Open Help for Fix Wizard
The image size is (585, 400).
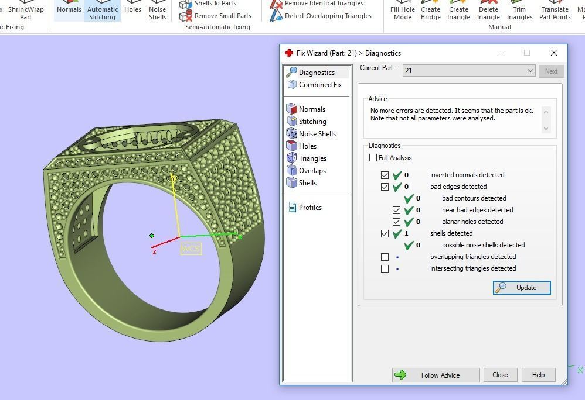pyautogui.click(x=538, y=375)
